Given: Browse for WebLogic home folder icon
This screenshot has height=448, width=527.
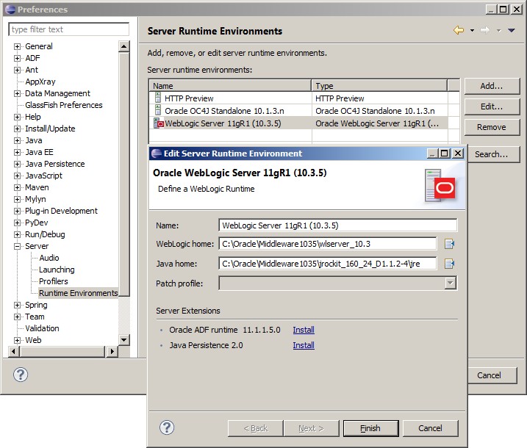Looking at the screenshot, I should pyautogui.click(x=449, y=244).
